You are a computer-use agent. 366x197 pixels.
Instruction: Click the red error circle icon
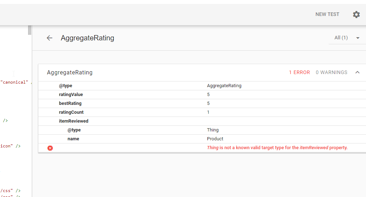click(x=50, y=148)
